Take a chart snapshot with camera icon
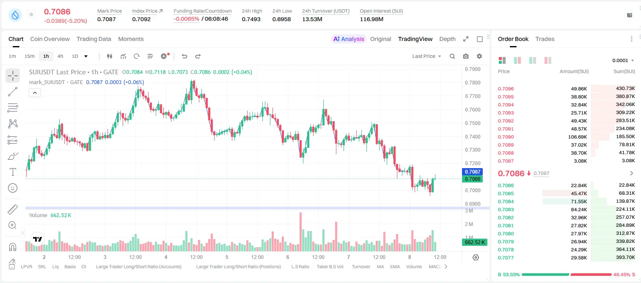This screenshot has width=641, height=283. pyautogui.click(x=466, y=56)
